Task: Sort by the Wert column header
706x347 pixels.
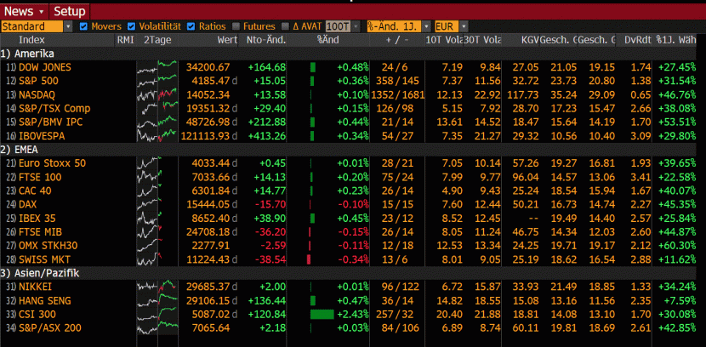Action: pos(227,40)
